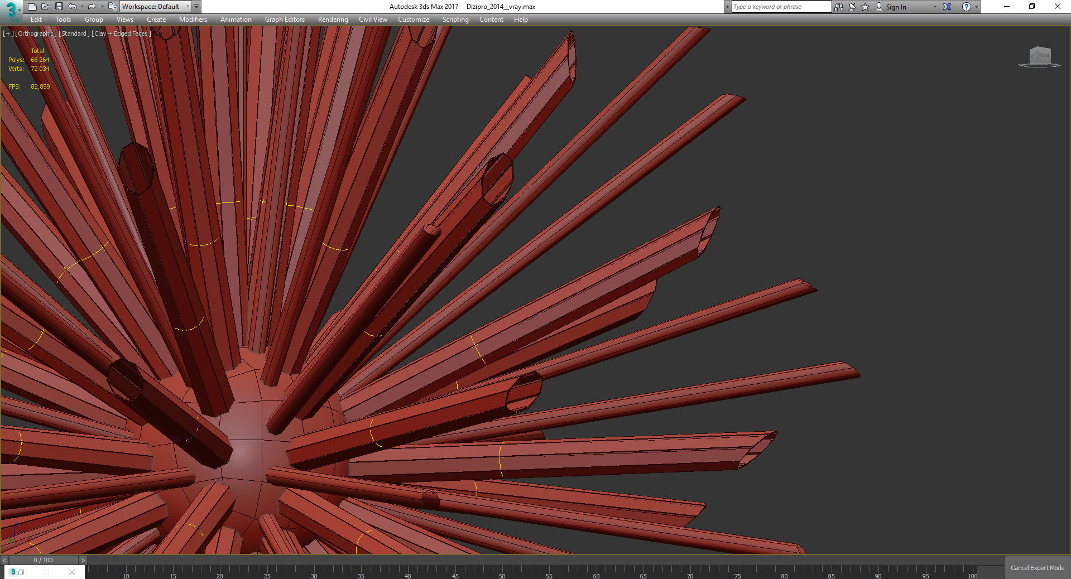Open the Scripting menu
Image resolution: width=1071 pixels, height=579 pixels.
point(455,20)
